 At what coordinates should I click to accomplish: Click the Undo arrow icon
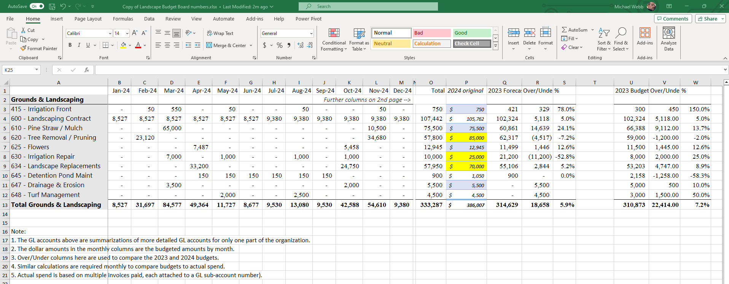click(x=63, y=6)
